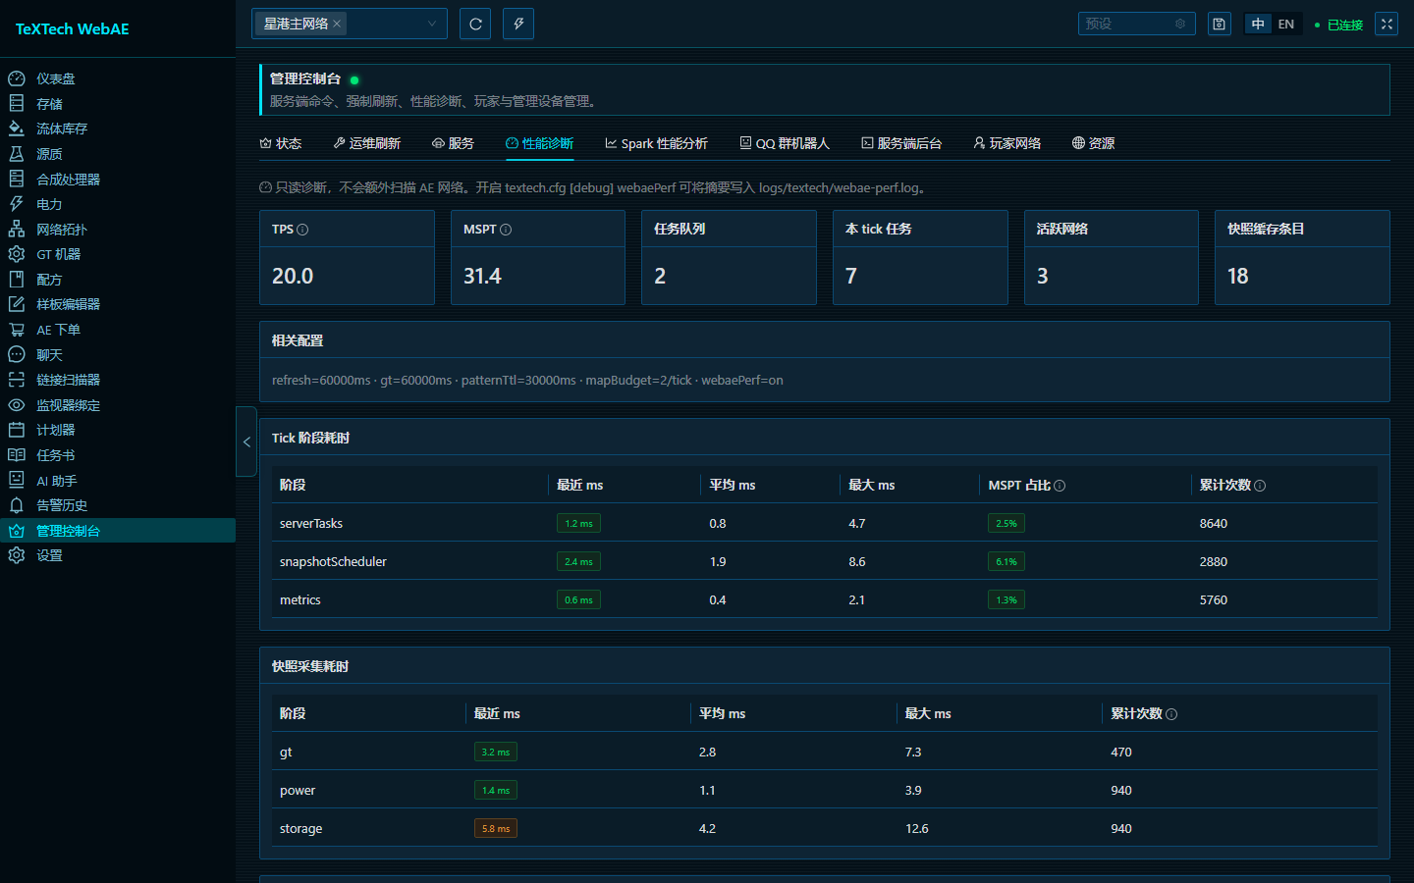Show the TPS info tooltip icon
This screenshot has width=1414, height=883.
coord(302,230)
